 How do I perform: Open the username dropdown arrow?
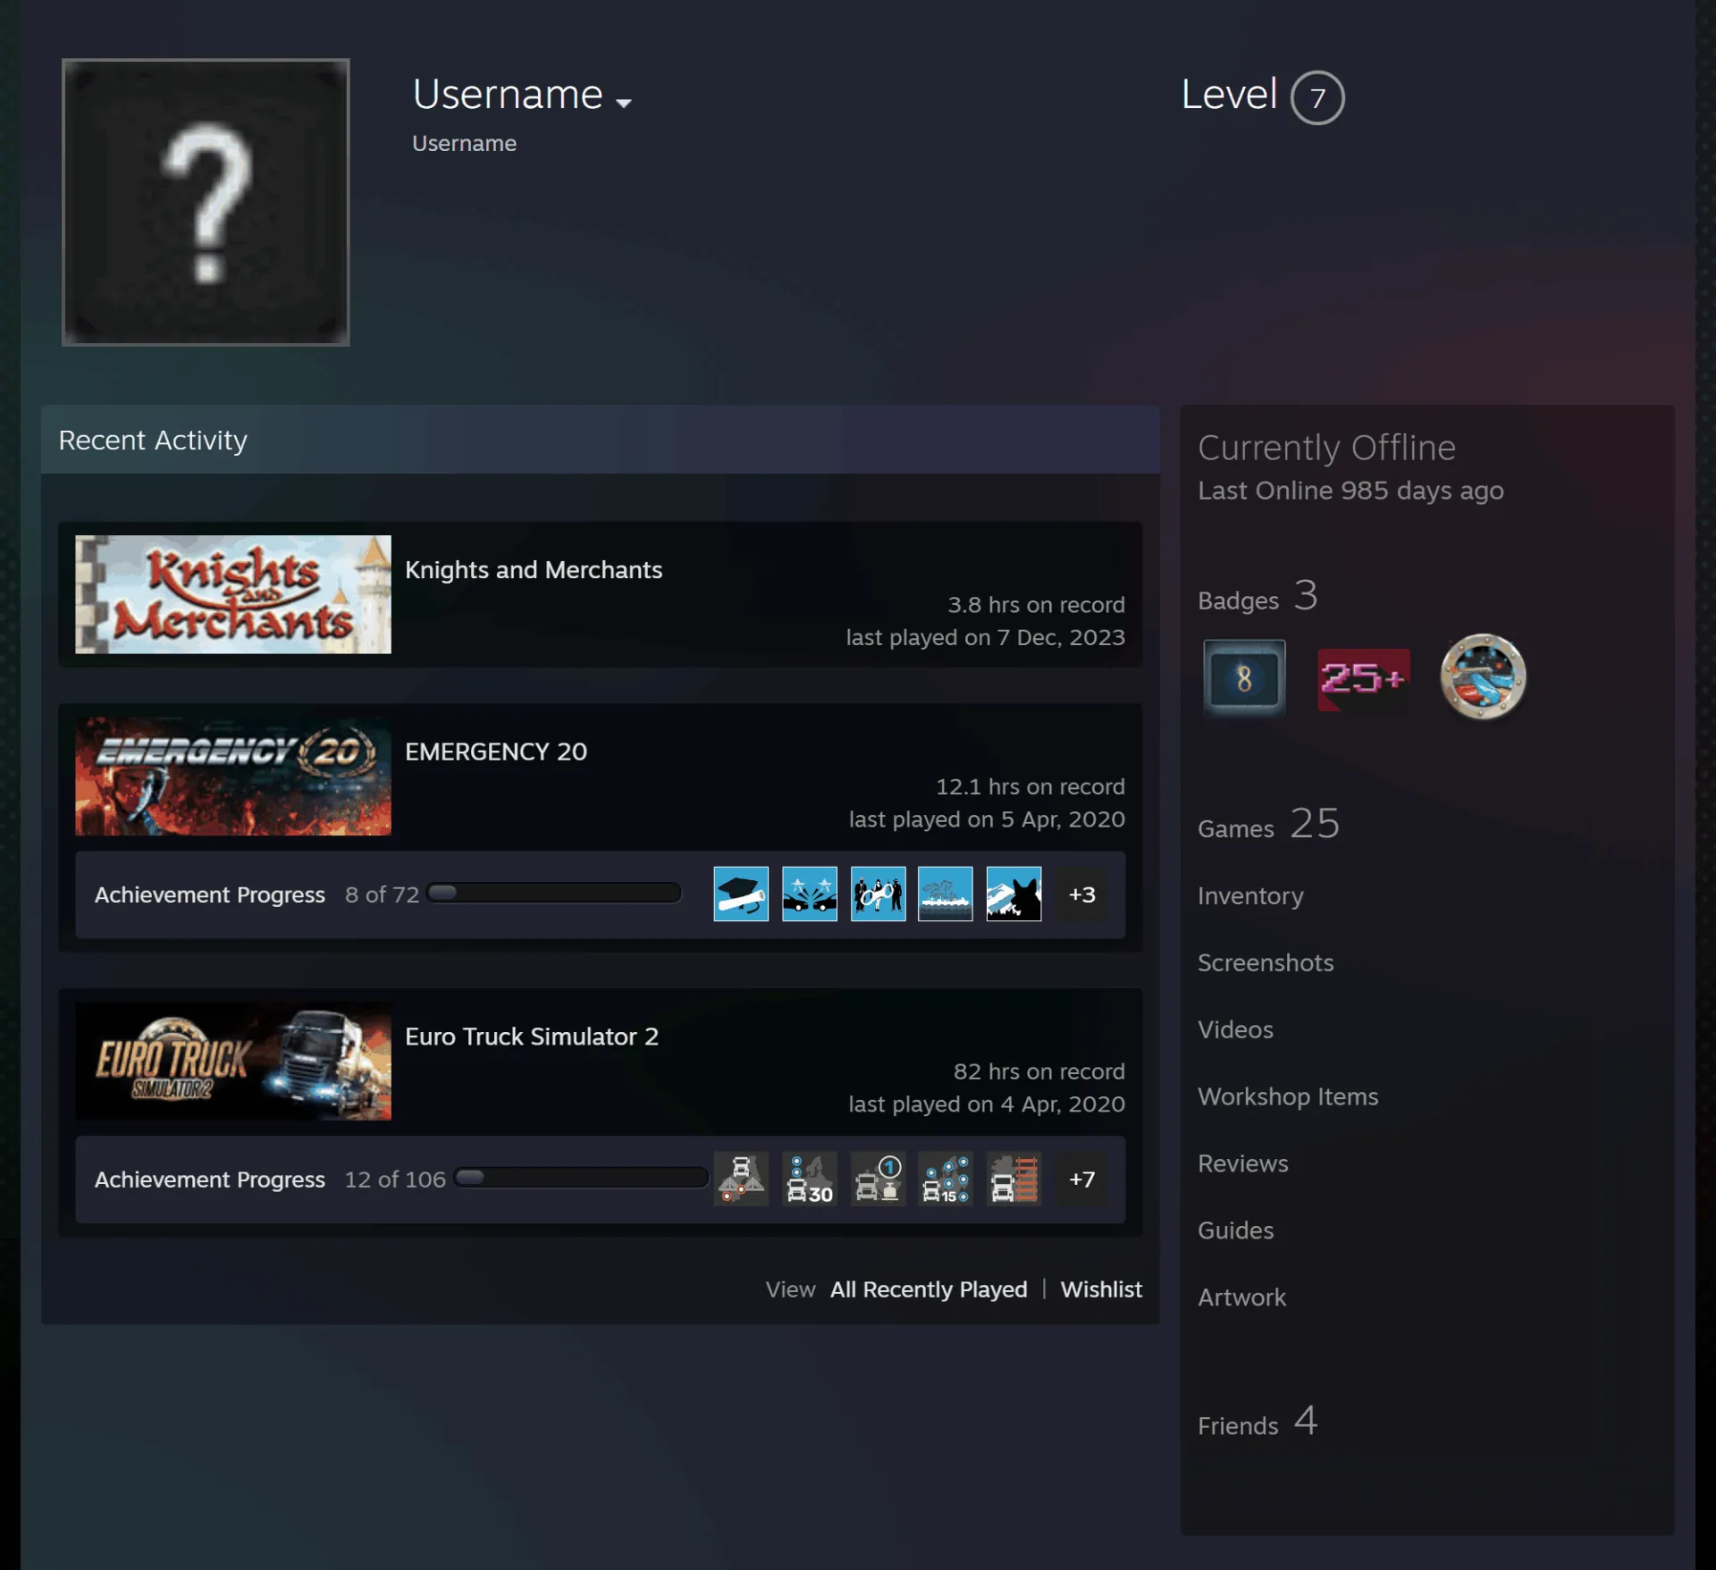tap(624, 103)
